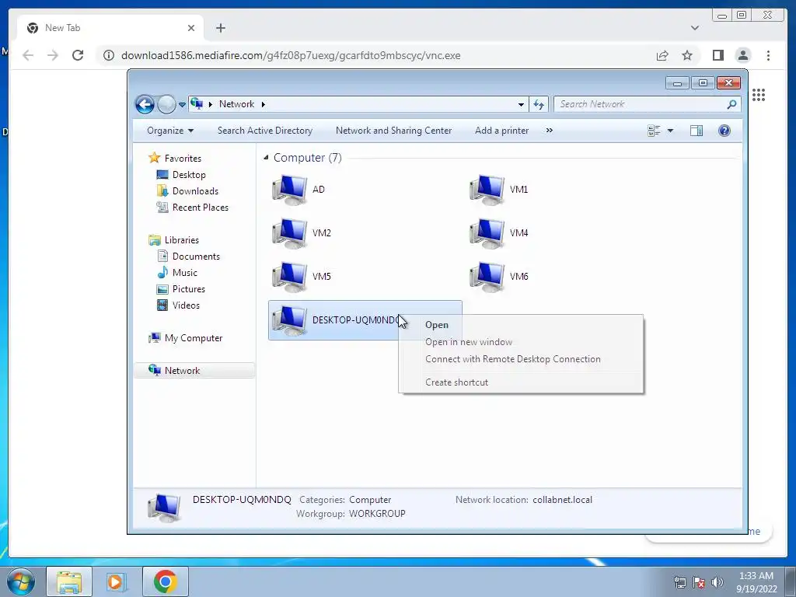Click the change view icon
The image size is (796, 597).
[654, 131]
